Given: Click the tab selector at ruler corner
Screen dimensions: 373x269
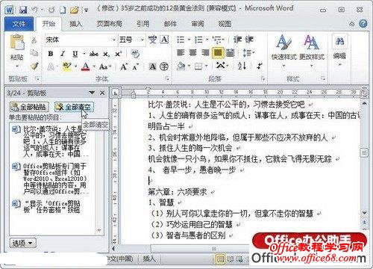Looking at the screenshot, I should click(x=116, y=93).
